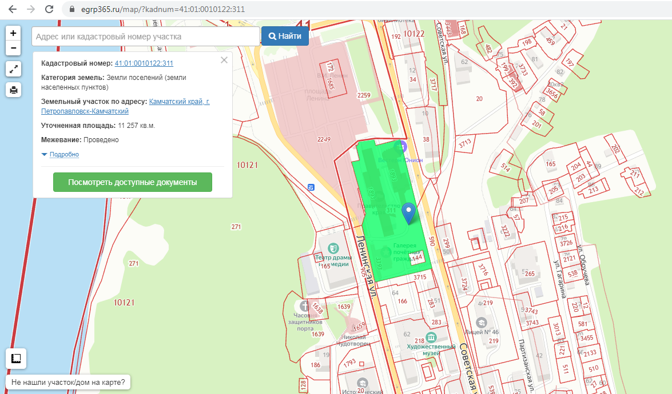672x394 pixels.
Task: Click parcel label 207 on map
Action: point(524,200)
